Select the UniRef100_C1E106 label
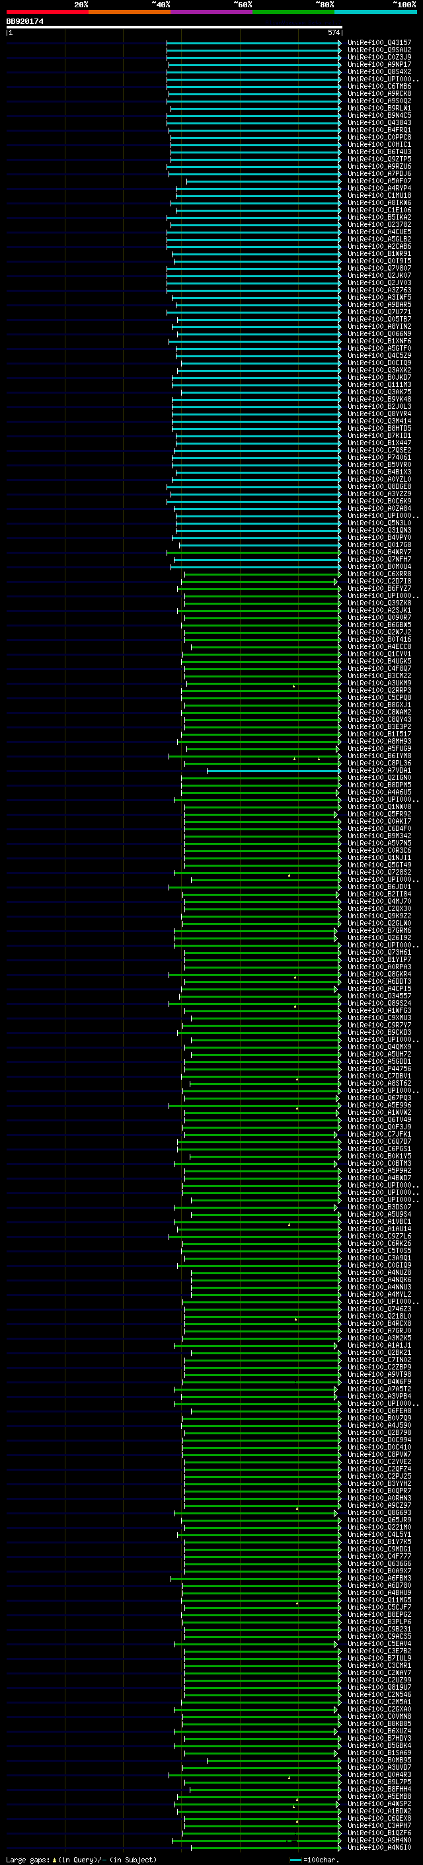 point(379,210)
